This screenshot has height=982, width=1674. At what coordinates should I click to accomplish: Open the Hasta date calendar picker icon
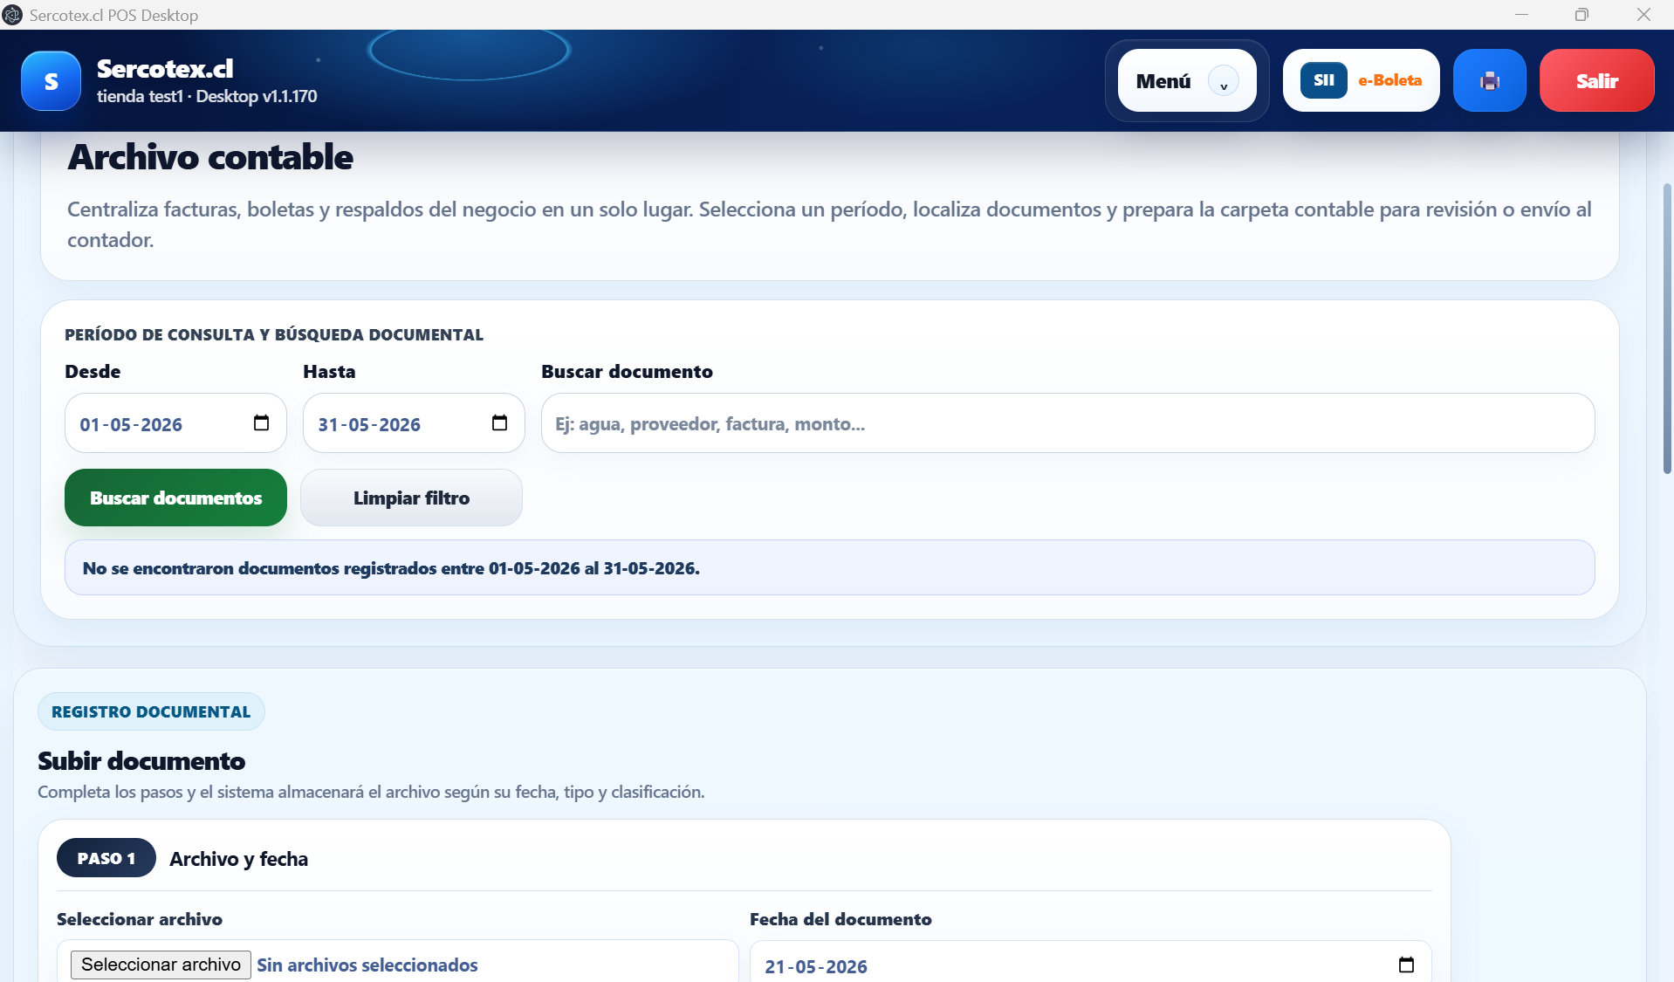click(499, 423)
